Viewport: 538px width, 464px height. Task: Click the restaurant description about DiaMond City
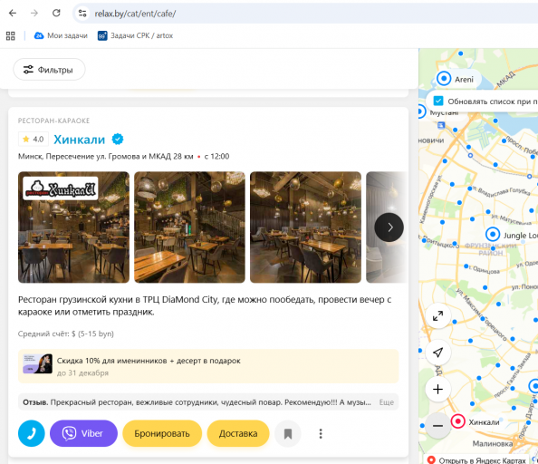[205, 305]
